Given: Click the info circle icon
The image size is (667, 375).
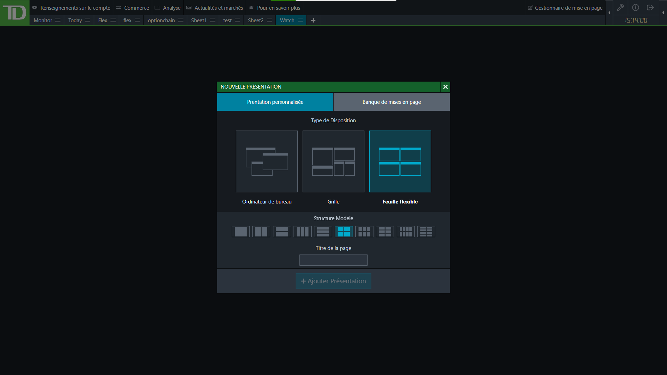Looking at the screenshot, I should click(x=635, y=8).
